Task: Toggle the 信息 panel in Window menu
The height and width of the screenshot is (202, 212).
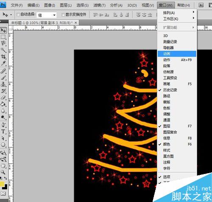Action: [177, 138]
